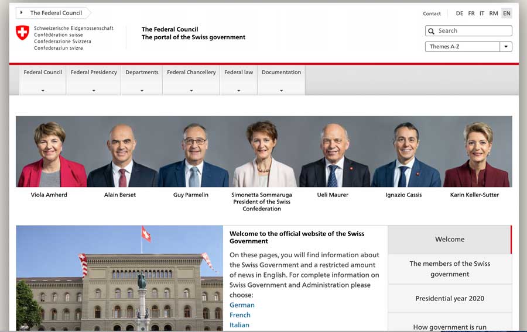Switch language to RM
This screenshot has height=332, width=527.
(494, 13)
